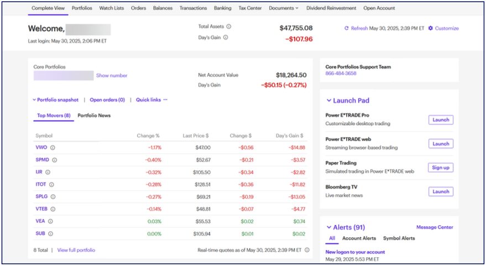The height and width of the screenshot is (266, 486).
Task: Open info icon next to IJR
Action: pos(48,172)
